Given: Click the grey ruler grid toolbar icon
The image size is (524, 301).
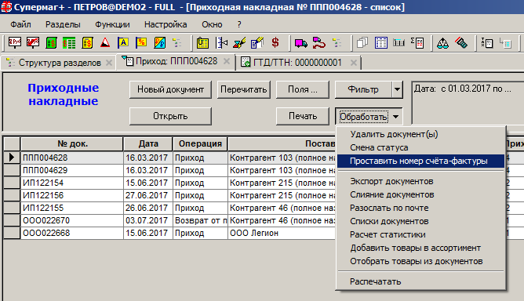Looking at the screenshot, I should (x=398, y=43).
